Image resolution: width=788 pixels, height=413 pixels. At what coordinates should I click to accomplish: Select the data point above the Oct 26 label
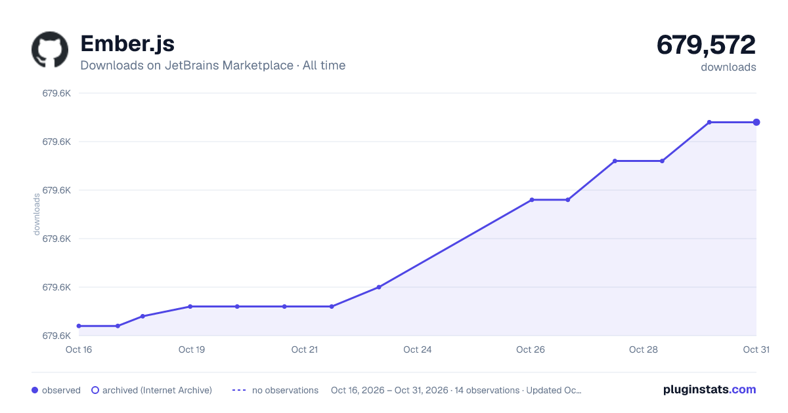[532, 199]
